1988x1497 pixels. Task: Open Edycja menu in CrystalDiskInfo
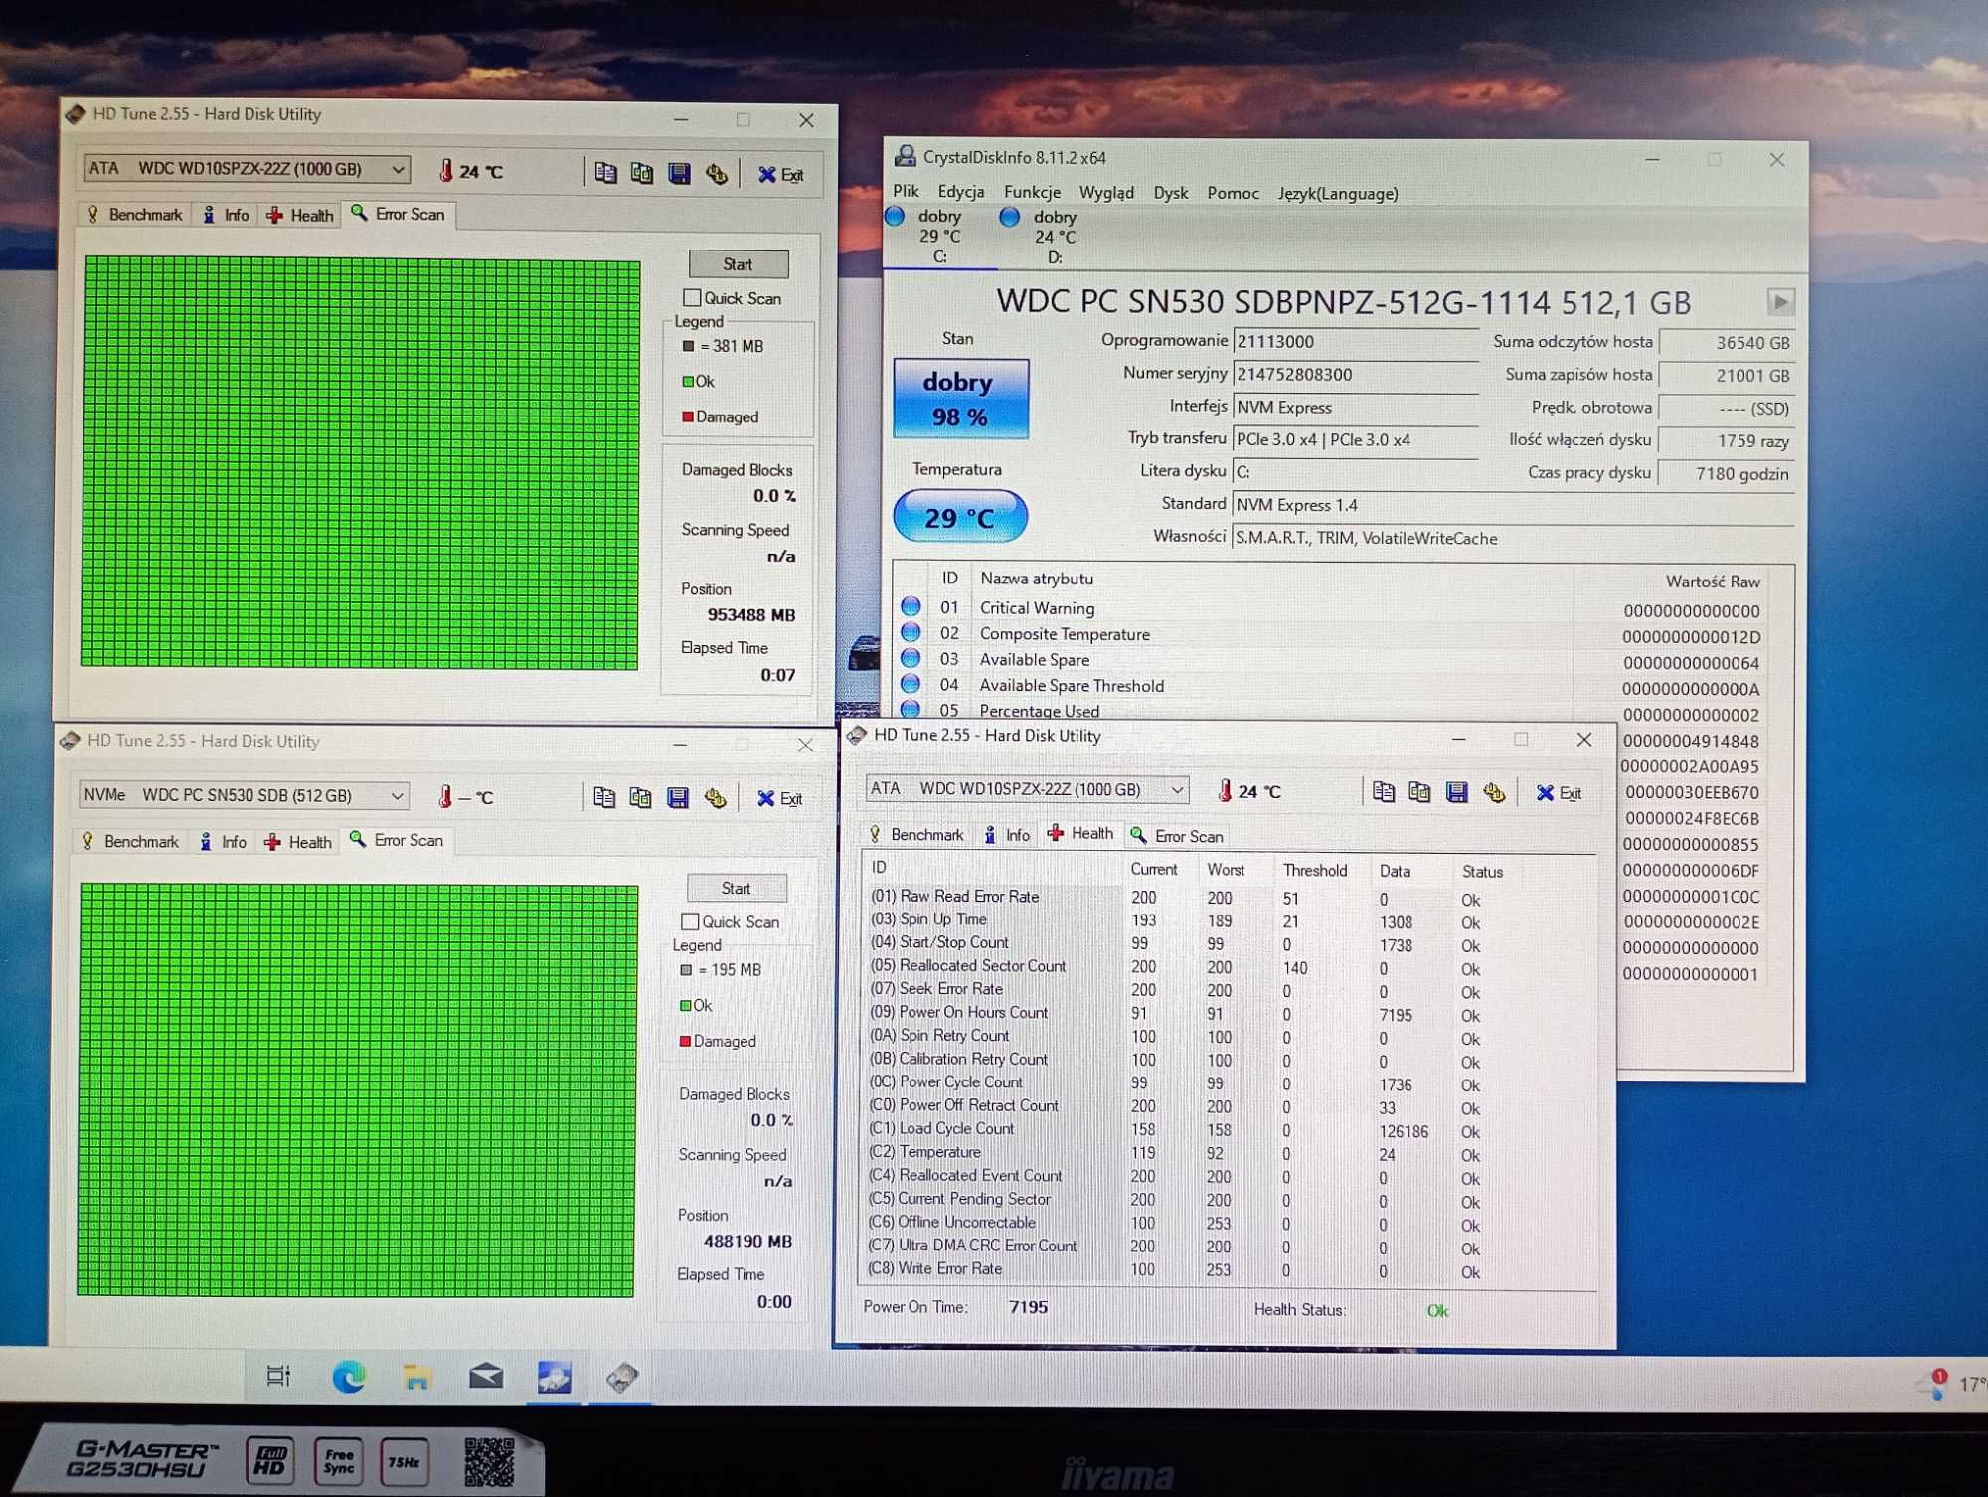coord(961,192)
